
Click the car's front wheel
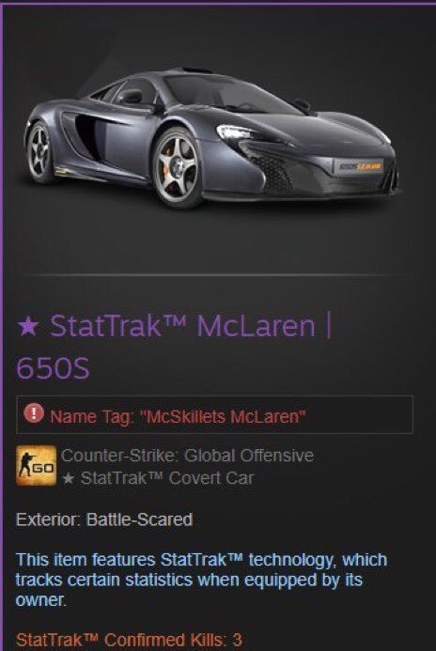point(179,167)
